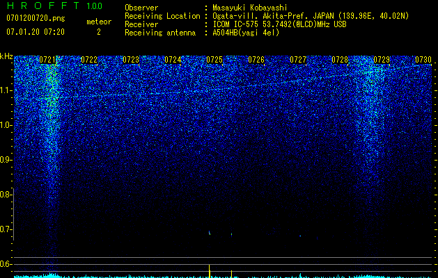This screenshot has height=278, width=438.
Task: Click the ICOM IC-575 53.7492 MHz USB text
Action: pos(279,24)
